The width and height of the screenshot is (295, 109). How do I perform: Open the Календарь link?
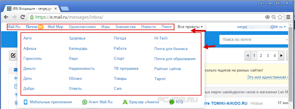[x=78, y=48]
